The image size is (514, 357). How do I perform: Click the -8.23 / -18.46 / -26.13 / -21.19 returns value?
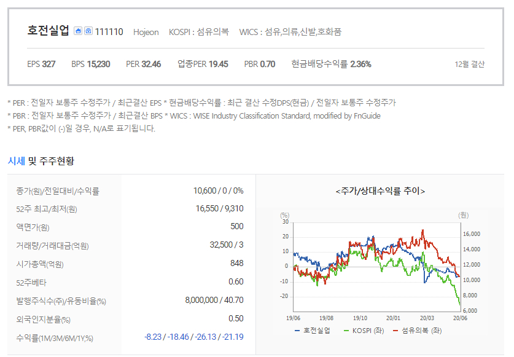tap(194, 337)
